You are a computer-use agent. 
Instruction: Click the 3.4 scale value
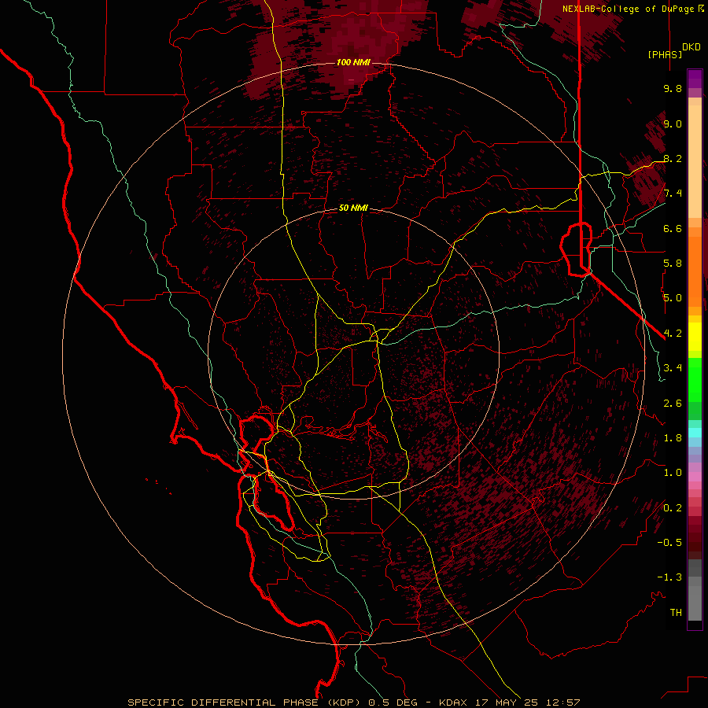[x=673, y=368]
